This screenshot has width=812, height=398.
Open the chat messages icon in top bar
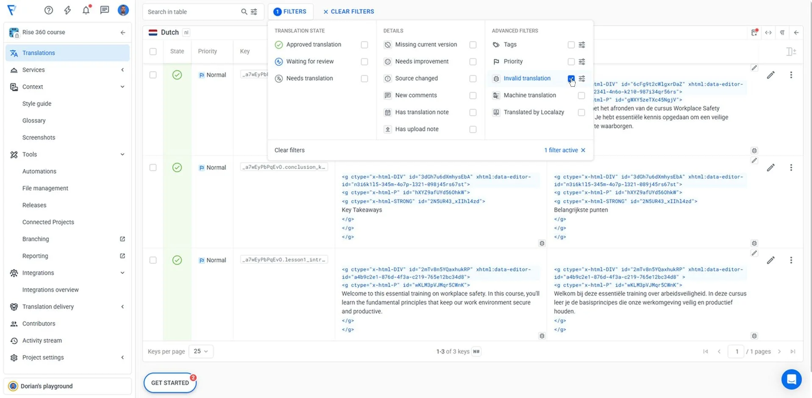coord(104,10)
